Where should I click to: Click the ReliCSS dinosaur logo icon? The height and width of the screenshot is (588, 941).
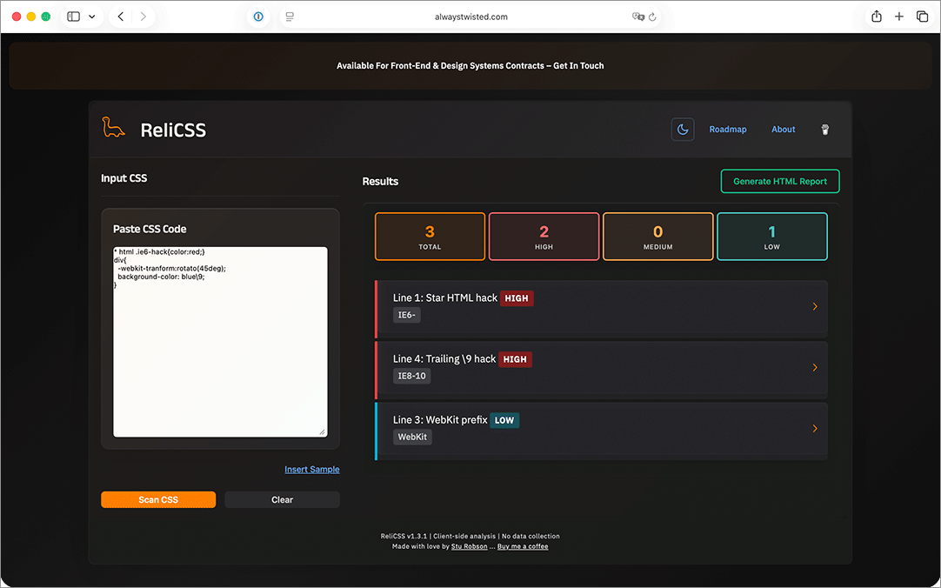(x=113, y=127)
